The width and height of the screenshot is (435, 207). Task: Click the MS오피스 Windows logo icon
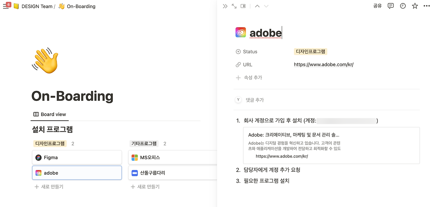(x=135, y=157)
